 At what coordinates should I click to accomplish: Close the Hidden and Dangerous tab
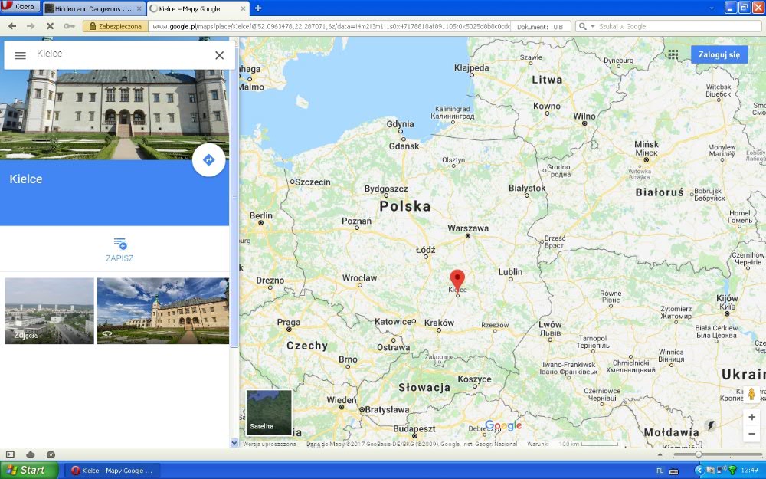point(139,8)
